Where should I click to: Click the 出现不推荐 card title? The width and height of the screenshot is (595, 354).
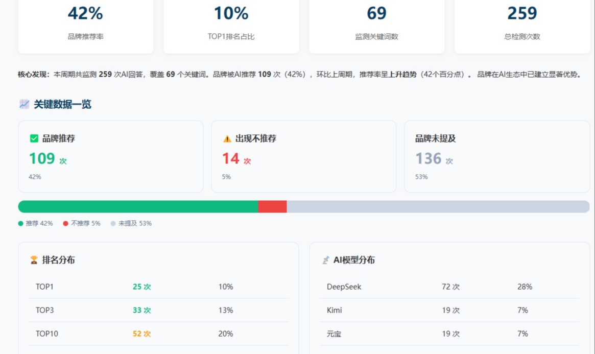tap(256, 138)
